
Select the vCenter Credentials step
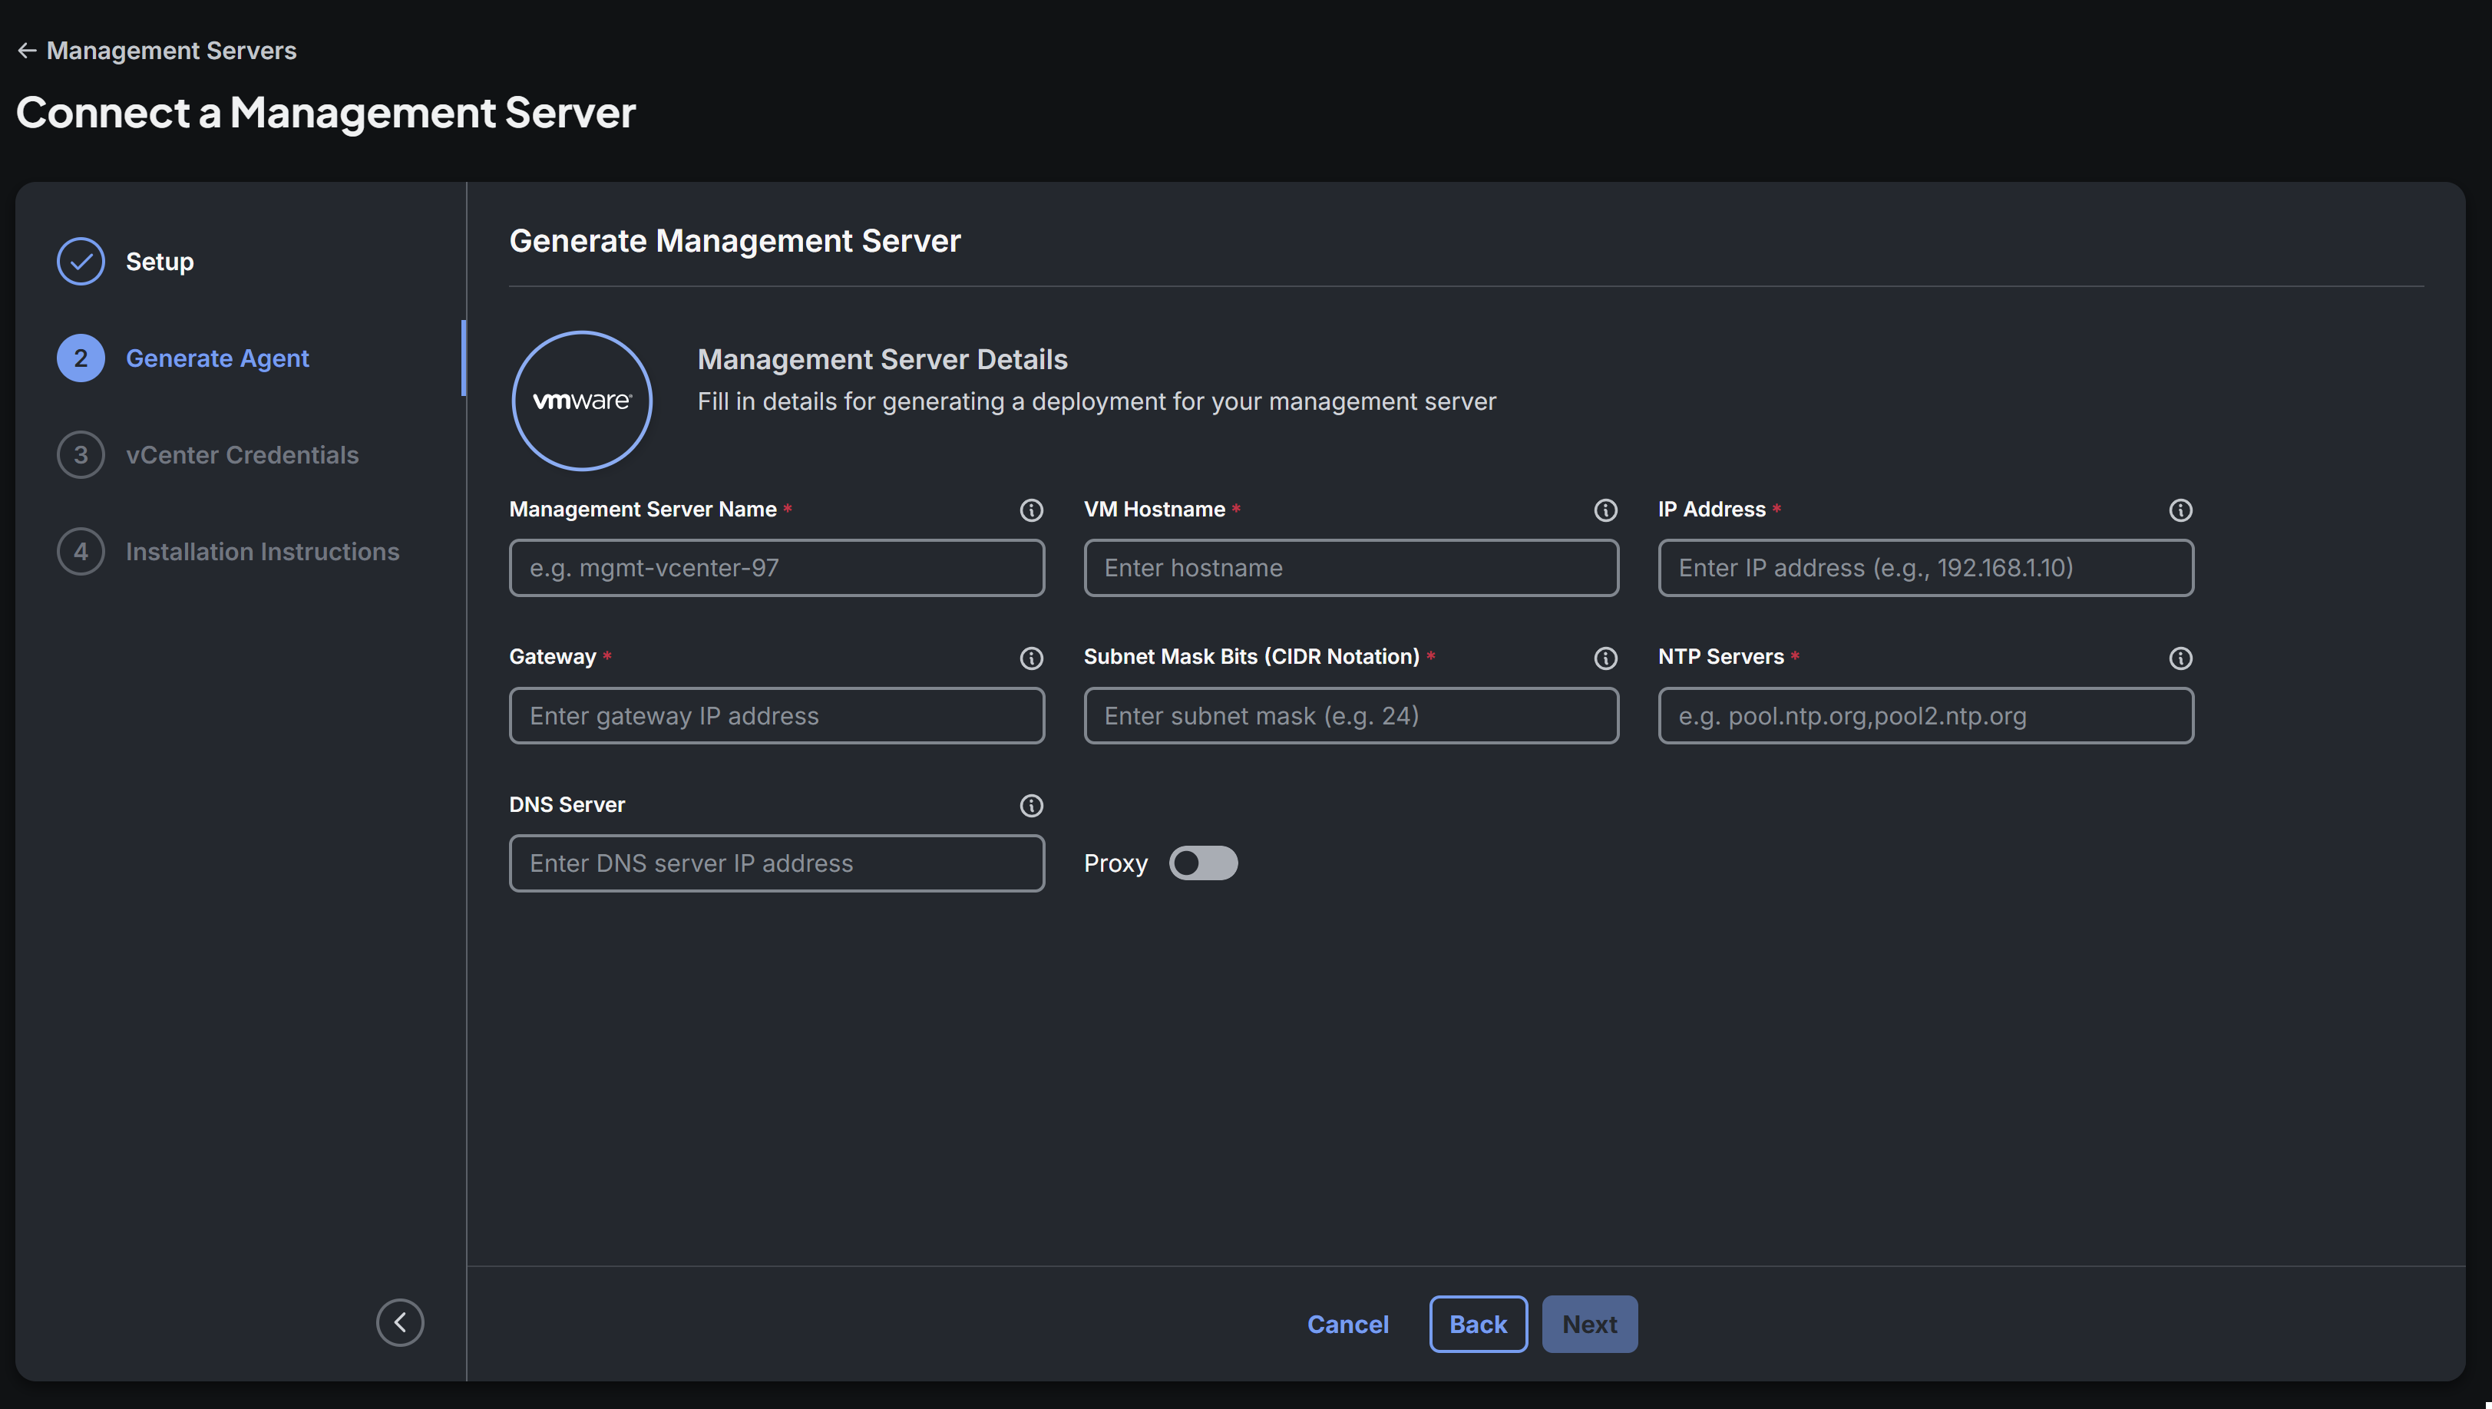coord(242,455)
